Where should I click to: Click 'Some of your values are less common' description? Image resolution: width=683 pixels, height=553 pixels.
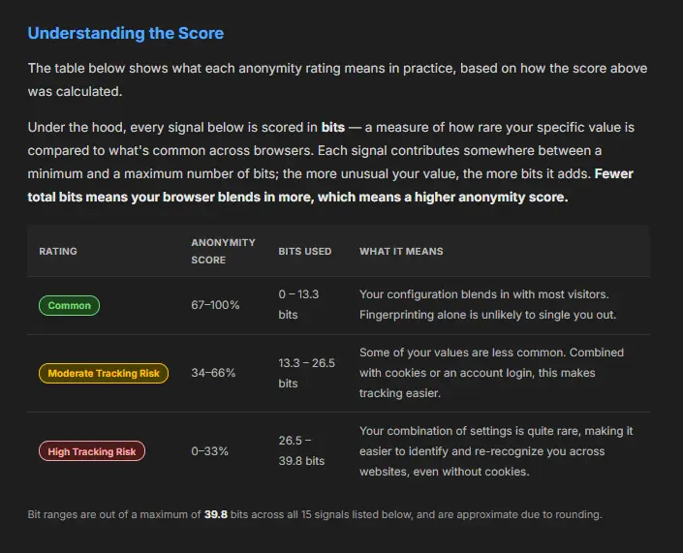coord(491,373)
